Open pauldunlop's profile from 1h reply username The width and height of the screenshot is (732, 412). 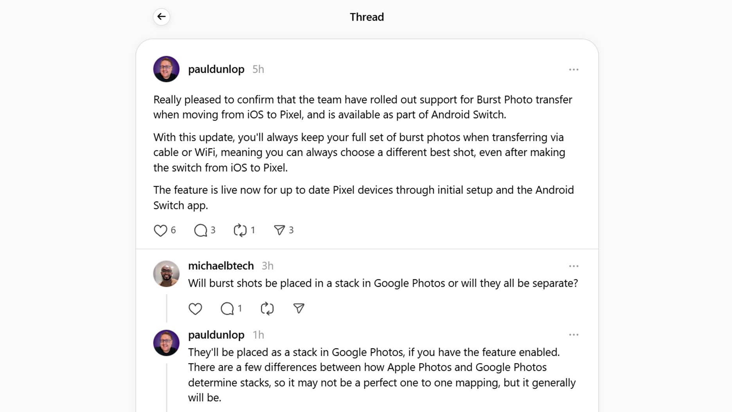pos(216,335)
